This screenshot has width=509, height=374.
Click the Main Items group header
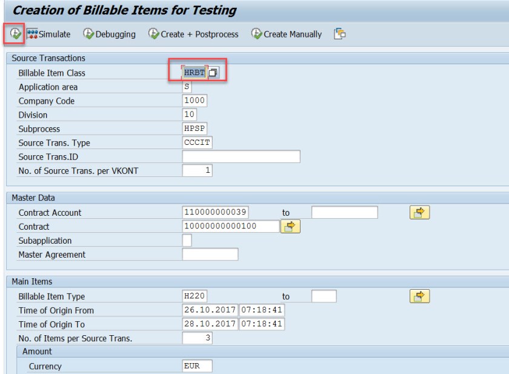[32, 281]
